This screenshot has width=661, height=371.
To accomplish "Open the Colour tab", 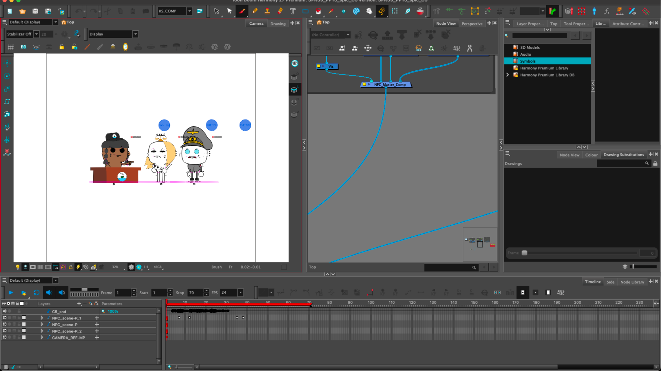I will tap(591, 155).
